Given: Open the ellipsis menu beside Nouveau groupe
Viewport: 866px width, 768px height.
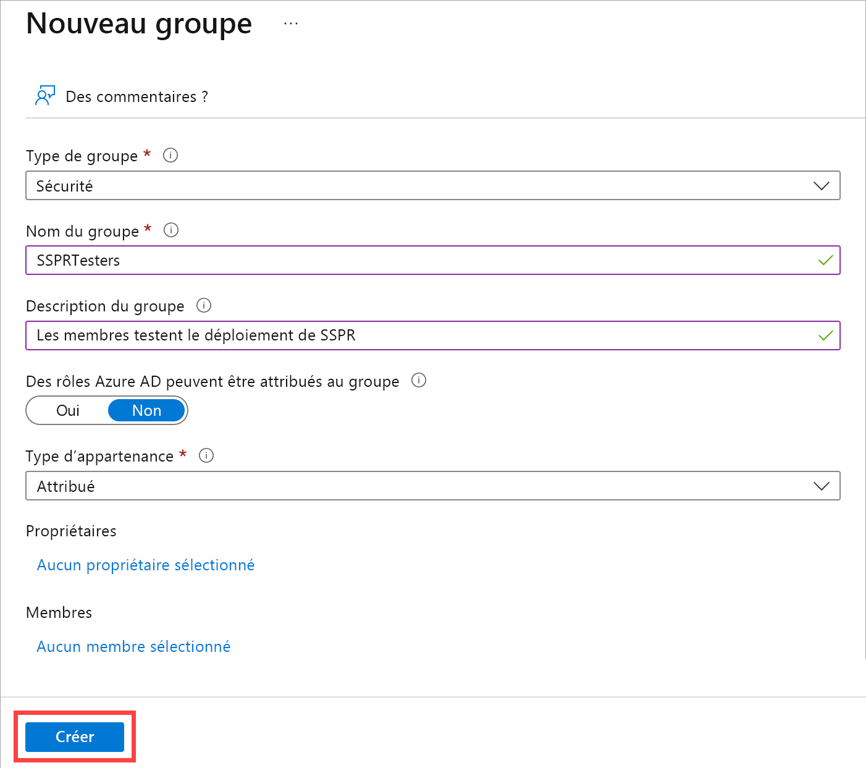Looking at the screenshot, I should (291, 23).
